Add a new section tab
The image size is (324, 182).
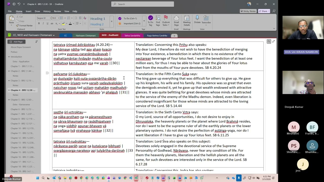pyautogui.click(x=174, y=36)
